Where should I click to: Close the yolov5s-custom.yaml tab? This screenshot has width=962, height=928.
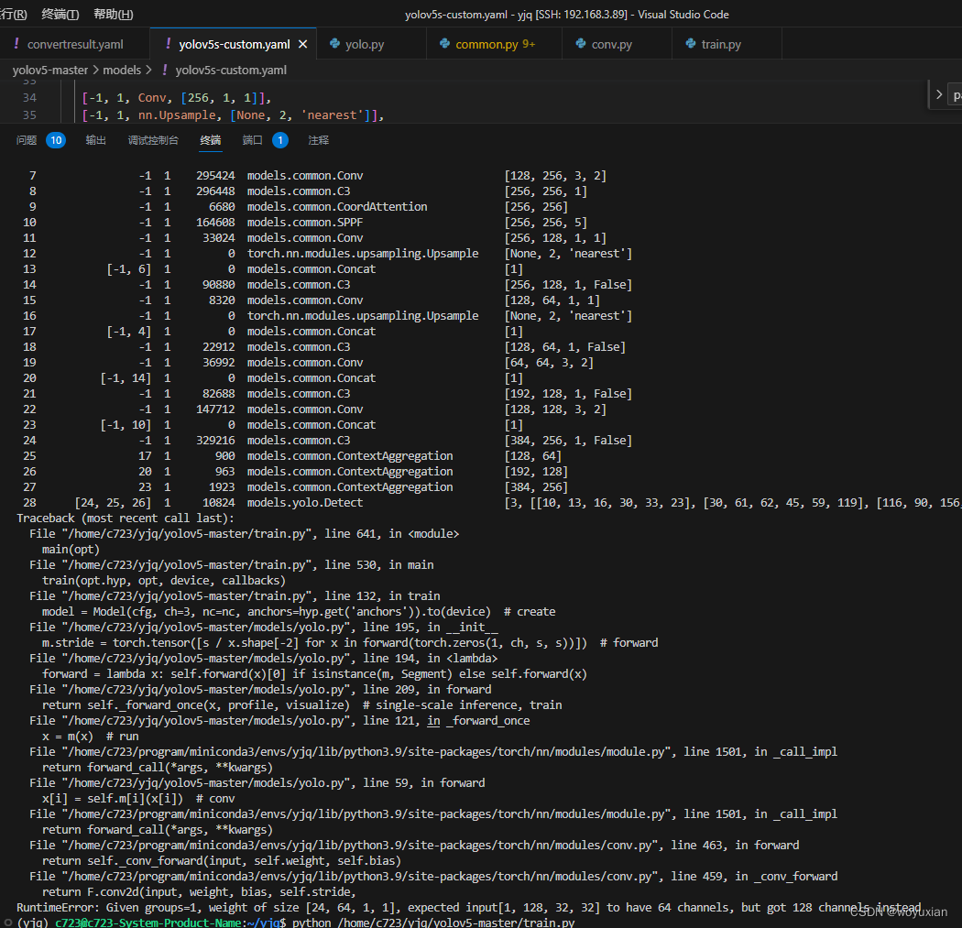pyautogui.click(x=301, y=42)
